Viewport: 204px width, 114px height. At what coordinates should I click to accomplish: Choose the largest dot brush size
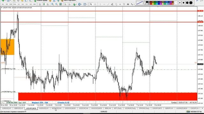(191, 3)
